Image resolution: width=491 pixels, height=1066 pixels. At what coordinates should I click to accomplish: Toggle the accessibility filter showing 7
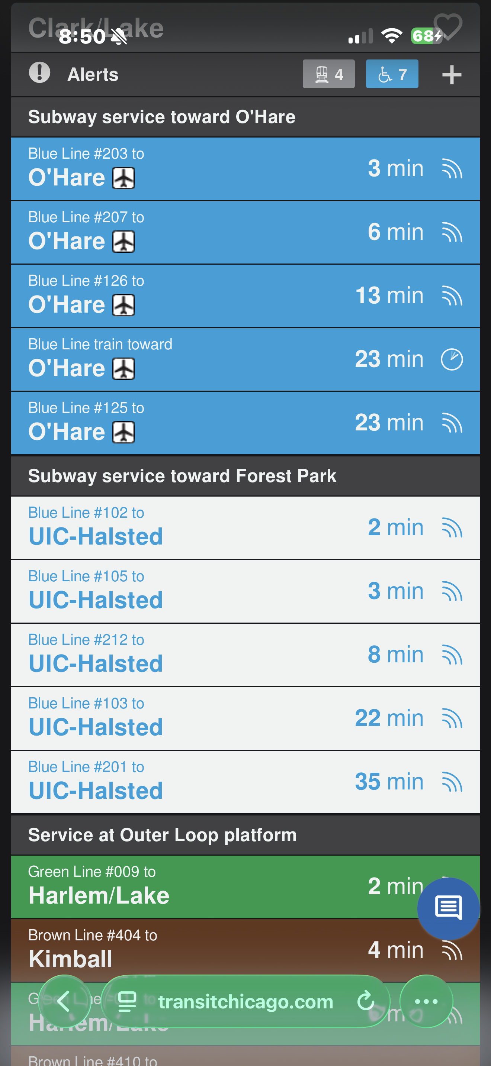392,74
